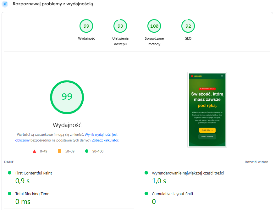Image resolution: width=275 pixels, height=210 pixels.
Task: Open the Ułatwienia dostępu 93 score gauge
Action: 120,26
